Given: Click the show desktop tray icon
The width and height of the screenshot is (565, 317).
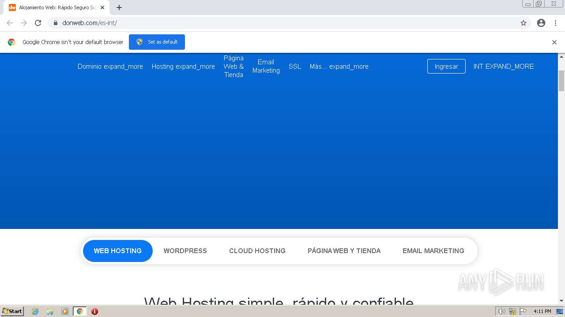Looking at the screenshot, I should pos(560,311).
